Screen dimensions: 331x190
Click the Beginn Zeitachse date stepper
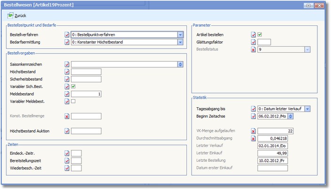[x=291, y=117]
